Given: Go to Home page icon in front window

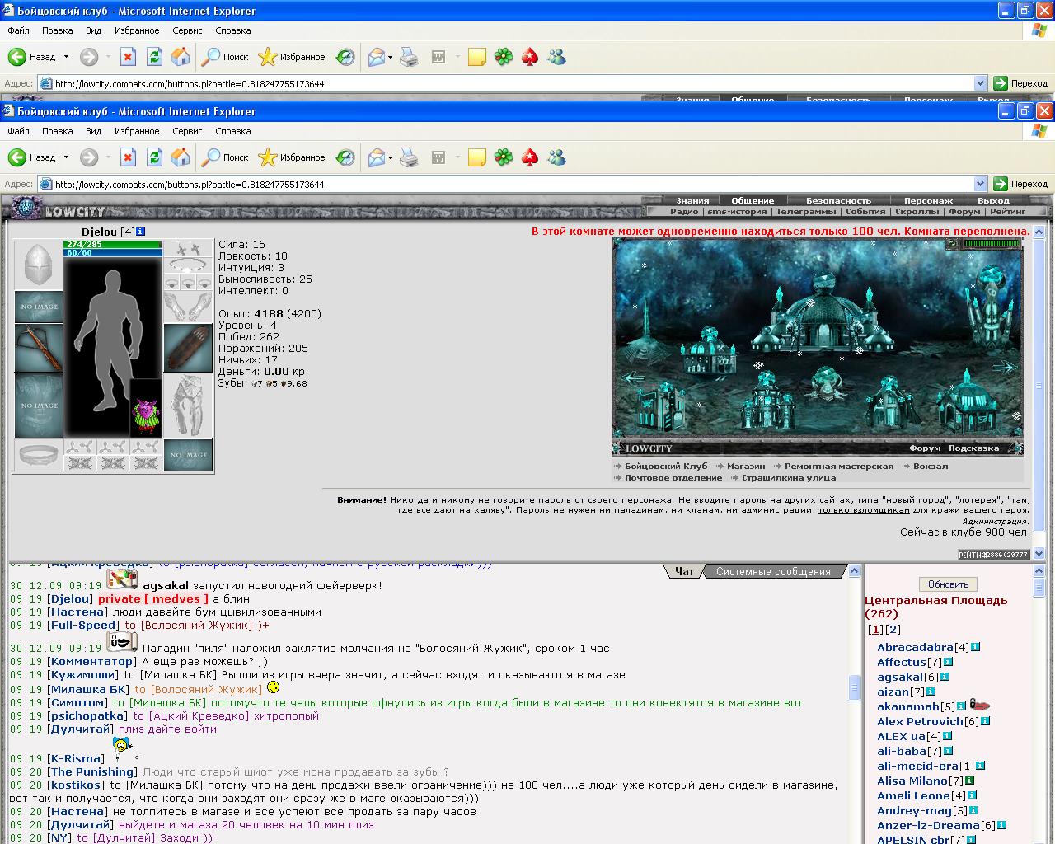Looking at the screenshot, I should (x=181, y=157).
